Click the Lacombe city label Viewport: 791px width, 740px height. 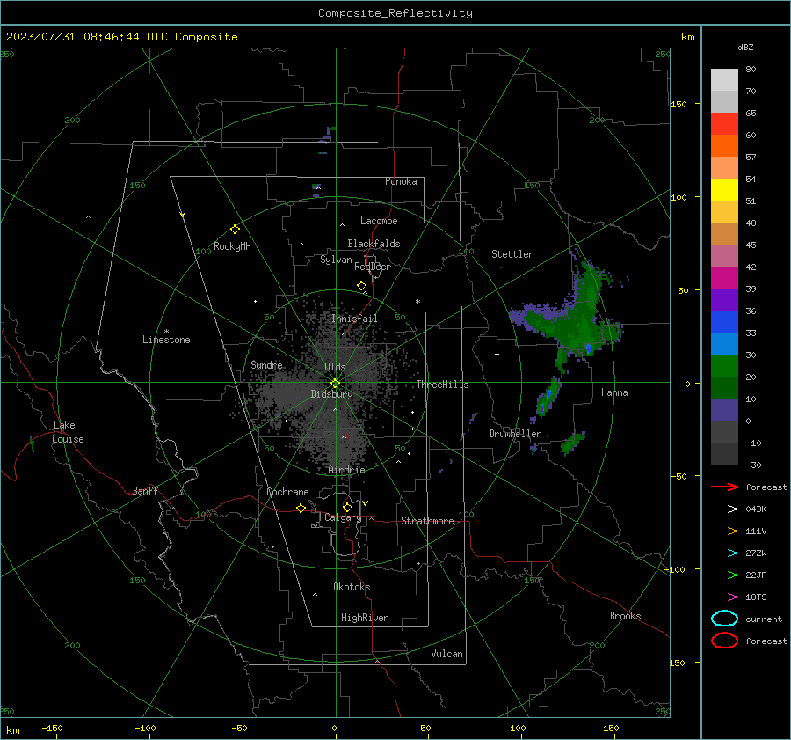(x=379, y=221)
